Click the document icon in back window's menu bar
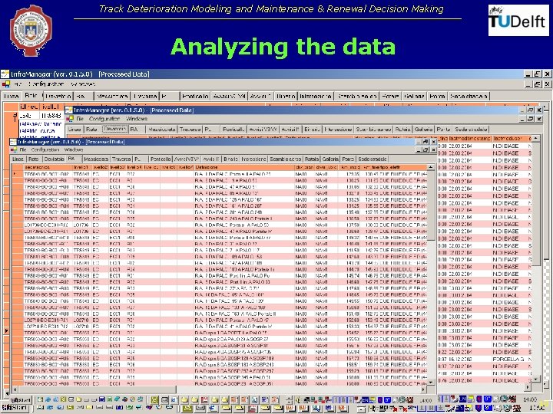The image size is (553, 414). point(6,84)
